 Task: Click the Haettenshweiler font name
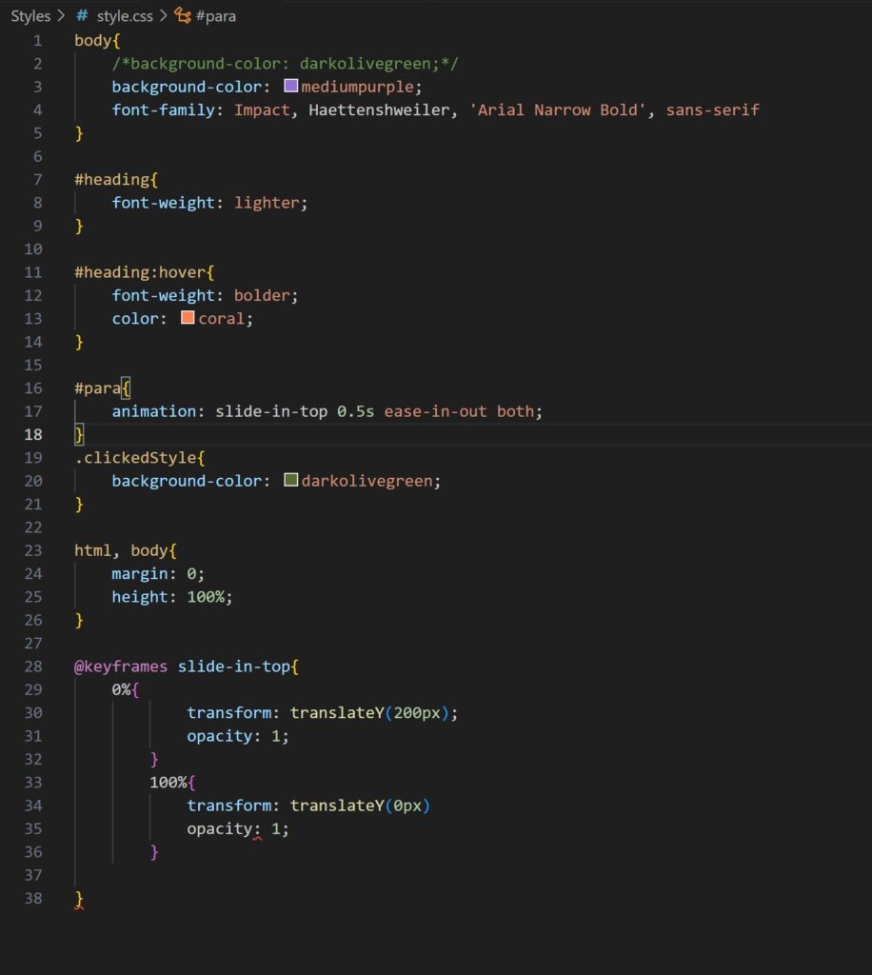coord(379,110)
